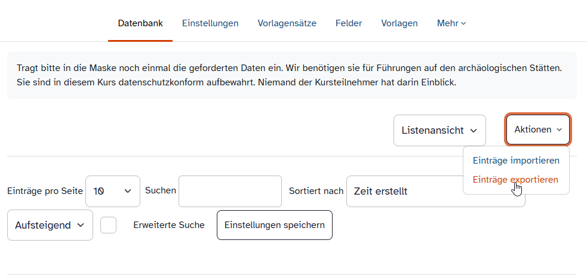This screenshot has width=587, height=277.
Task: Enable the Erweiterte Suche checkbox
Action: pos(109,225)
